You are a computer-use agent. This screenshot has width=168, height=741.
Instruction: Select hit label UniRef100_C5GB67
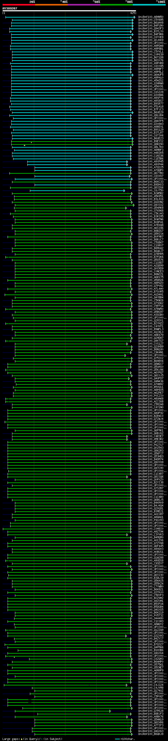[x=150, y=243]
